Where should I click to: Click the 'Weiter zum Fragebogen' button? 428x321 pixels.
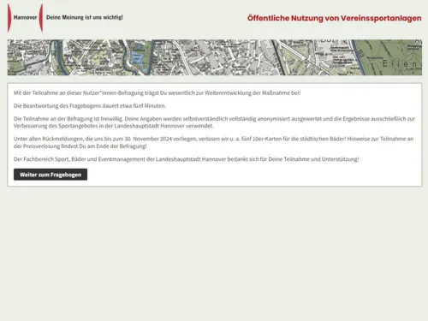point(51,175)
